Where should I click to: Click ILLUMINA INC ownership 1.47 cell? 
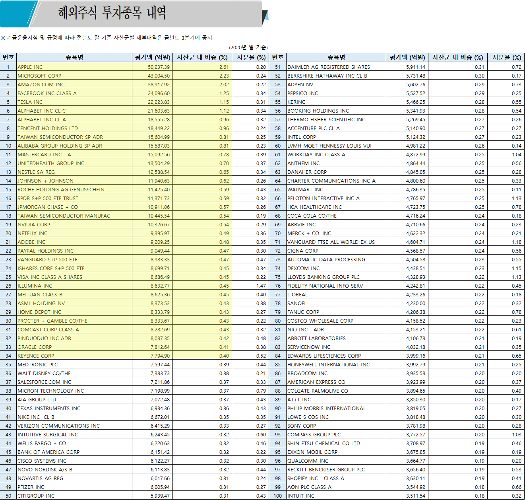coord(250,286)
